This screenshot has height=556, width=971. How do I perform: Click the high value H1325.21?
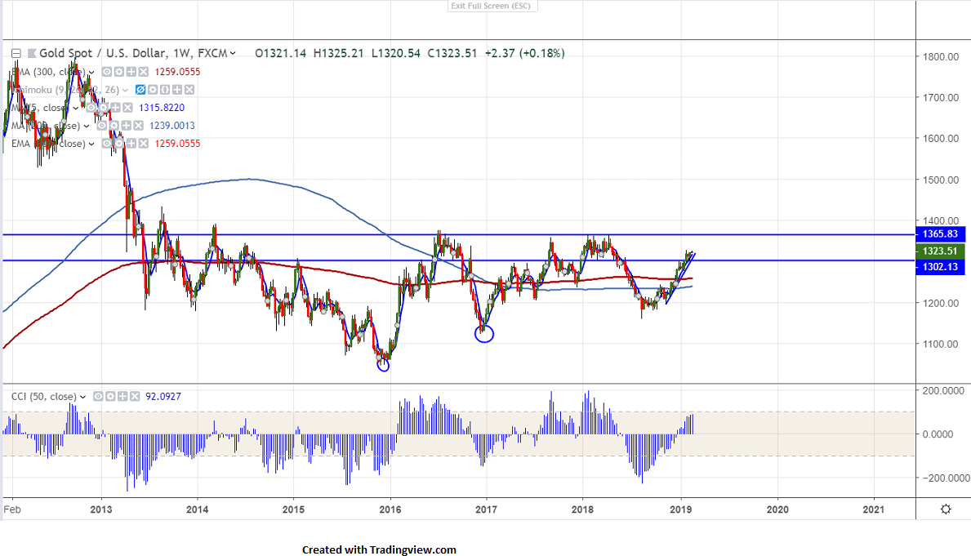[338, 53]
